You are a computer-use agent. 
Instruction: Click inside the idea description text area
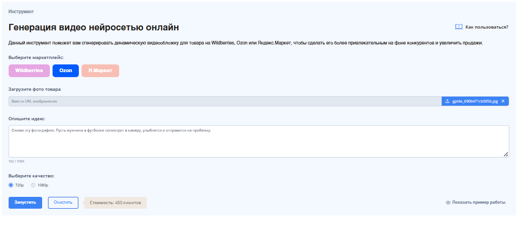pos(258,142)
